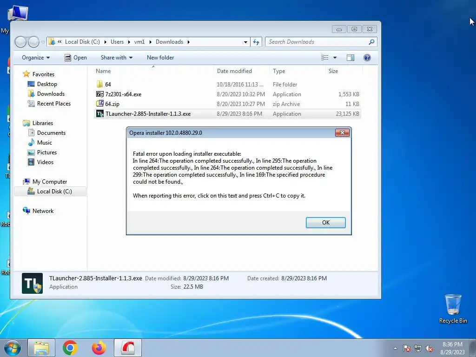Select Local Disk (C:) in address bar

point(82,42)
